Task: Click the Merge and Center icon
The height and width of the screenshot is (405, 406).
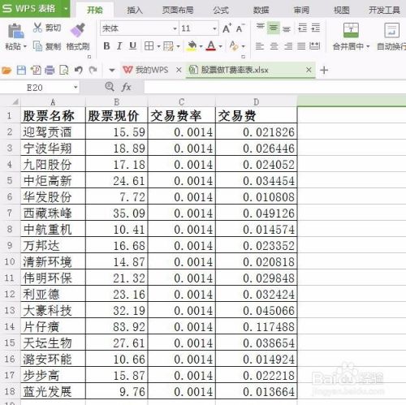Action: tap(351, 30)
